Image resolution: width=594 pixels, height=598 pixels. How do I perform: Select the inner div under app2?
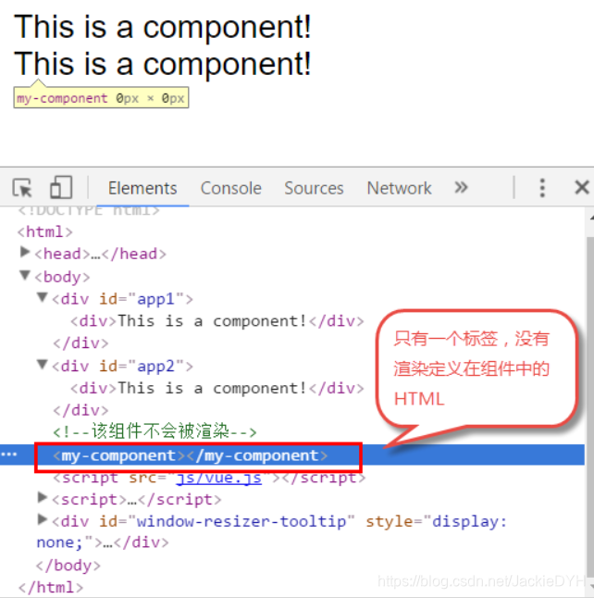[217, 388]
